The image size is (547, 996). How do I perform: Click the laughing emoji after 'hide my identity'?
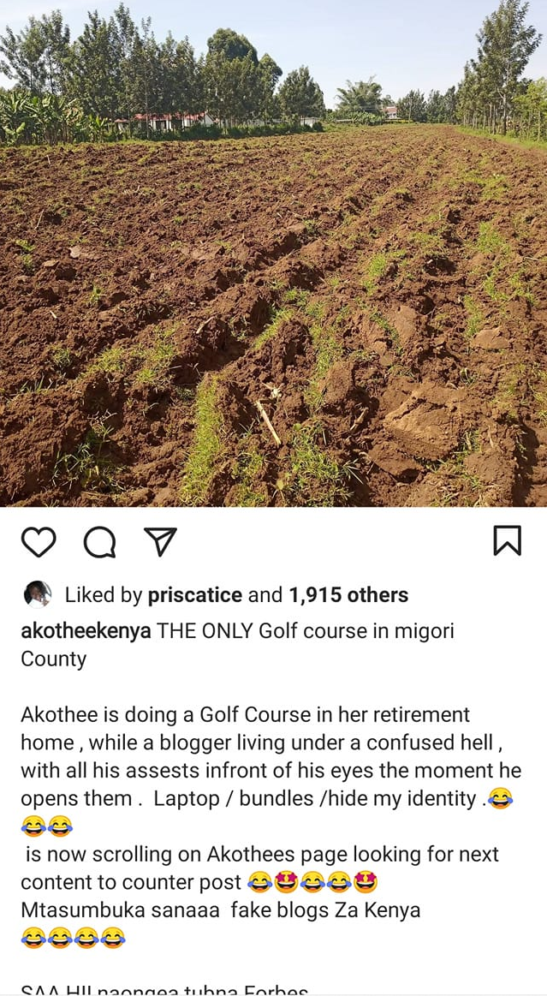click(x=500, y=799)
